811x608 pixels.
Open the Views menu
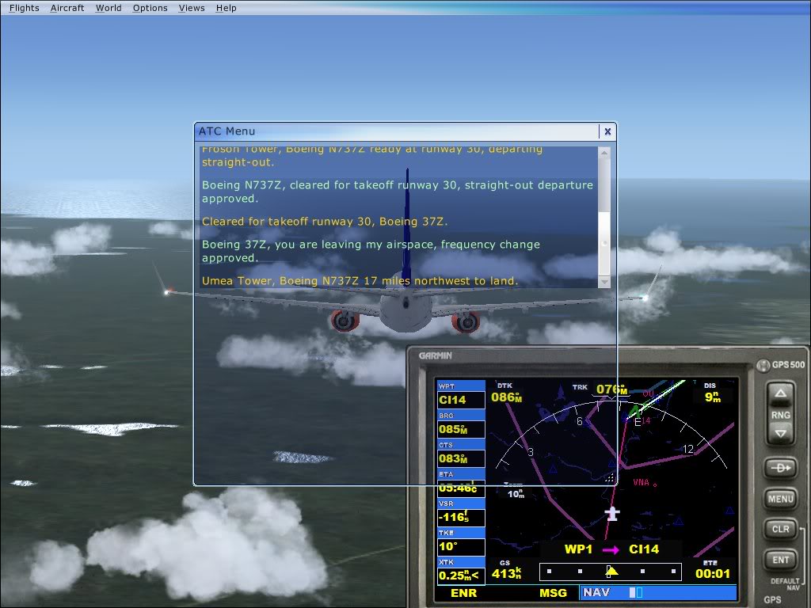coord(192,8)
